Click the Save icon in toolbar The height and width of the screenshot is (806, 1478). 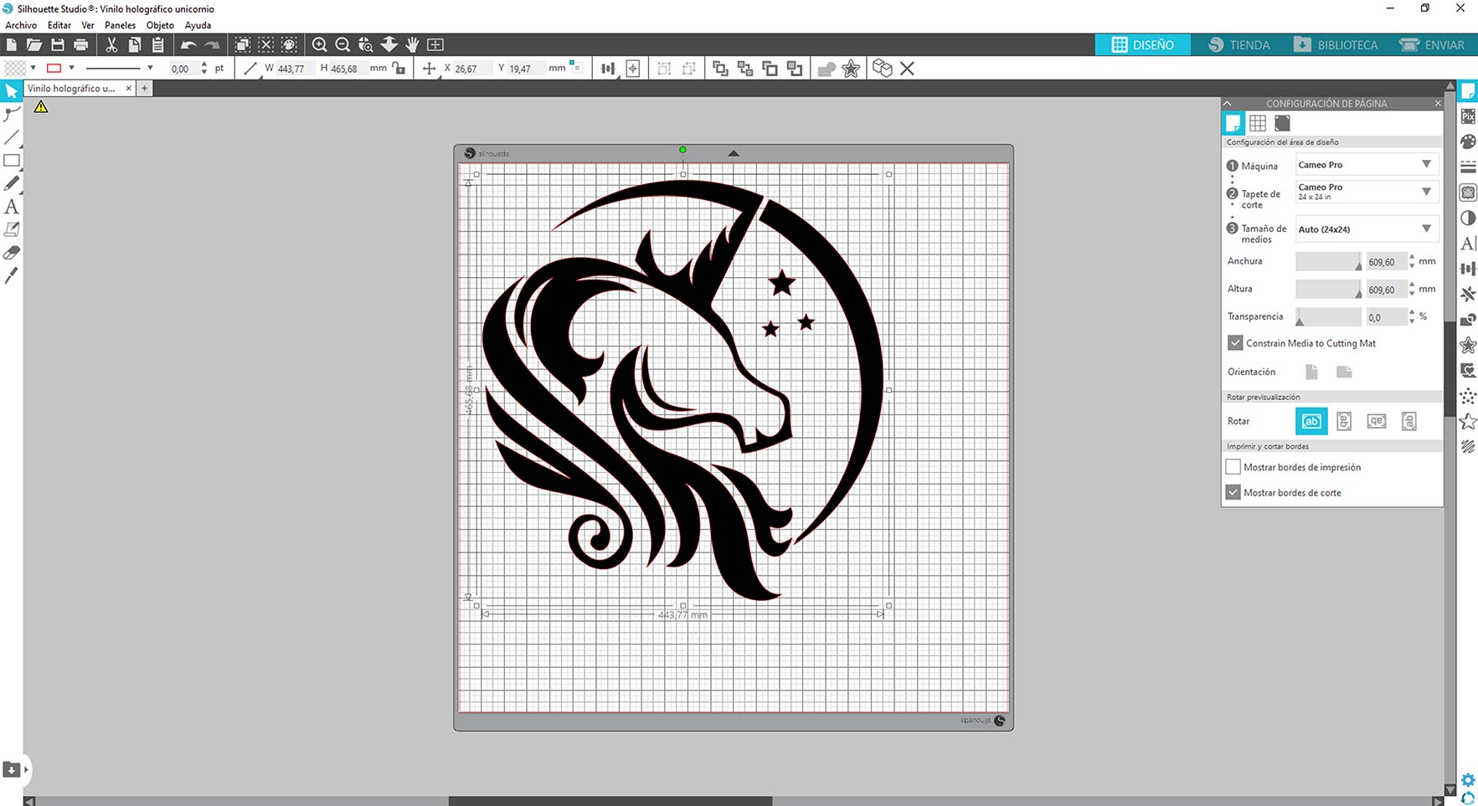click(58, 45)
